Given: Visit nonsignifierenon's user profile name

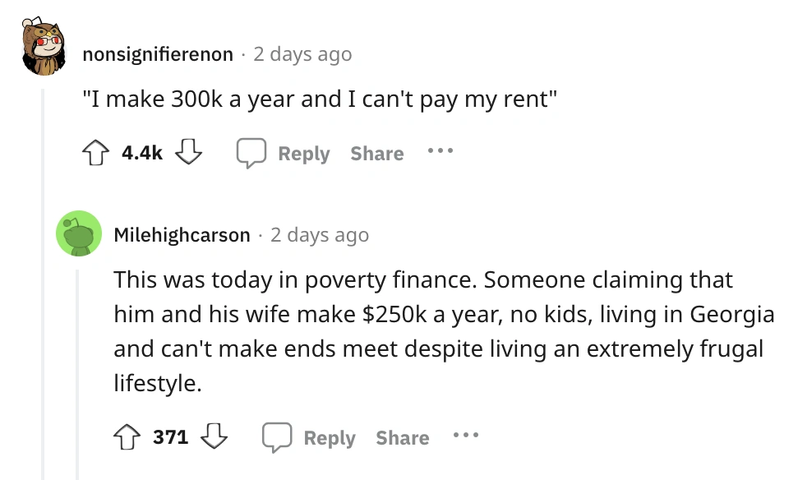Looking at the screenshot, I should click(x=158, y=54).
